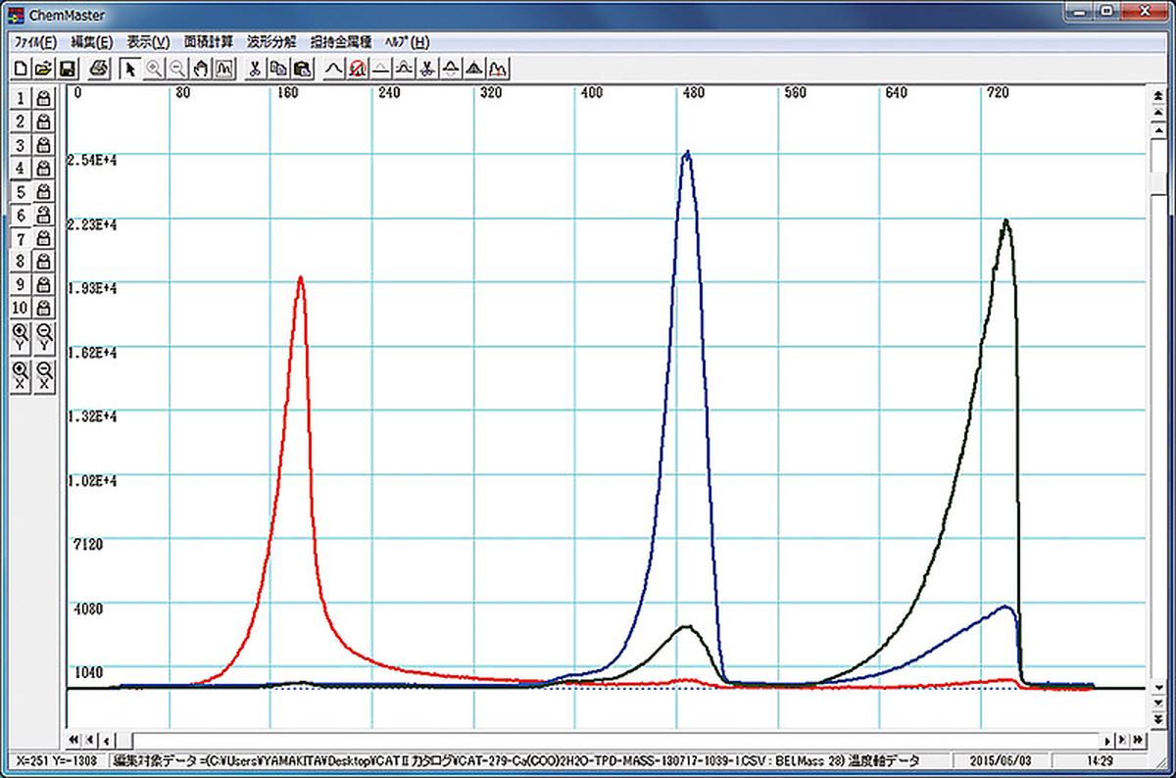Choose the hand pan tool
This screenshot has width=1176, height=778.
(x=201, y=69)
